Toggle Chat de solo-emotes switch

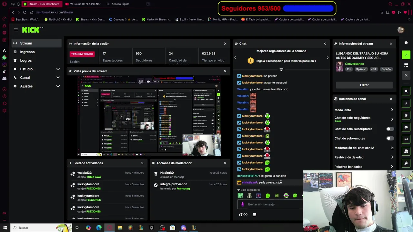coord(390,138)
